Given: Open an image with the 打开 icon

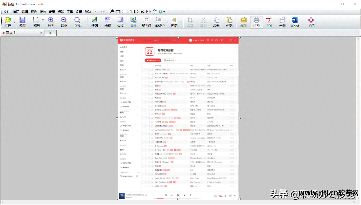Looking at the screenshot, I should point(8,21).
